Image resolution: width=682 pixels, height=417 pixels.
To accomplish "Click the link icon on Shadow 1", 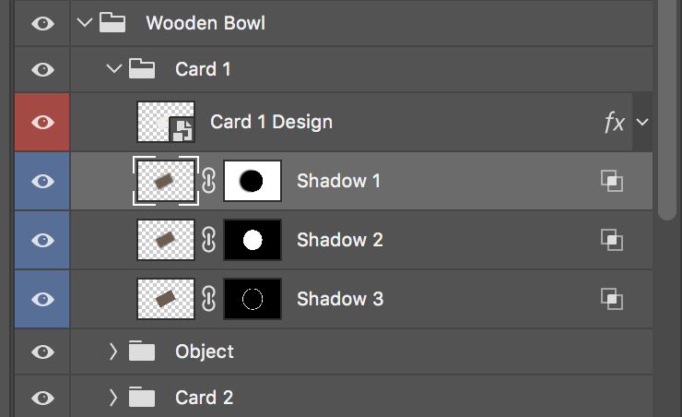I will [x=209, y=181].
